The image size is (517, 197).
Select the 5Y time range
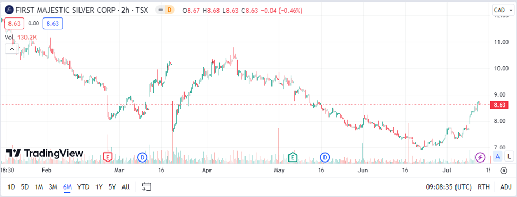click(112, 187)
